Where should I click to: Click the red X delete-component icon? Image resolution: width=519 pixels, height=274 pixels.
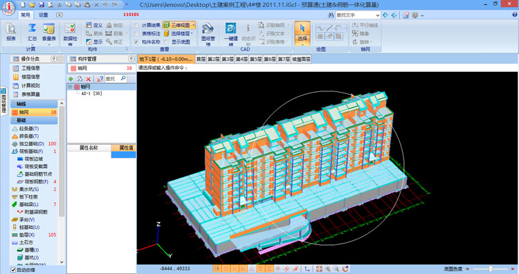pos(89,79)
